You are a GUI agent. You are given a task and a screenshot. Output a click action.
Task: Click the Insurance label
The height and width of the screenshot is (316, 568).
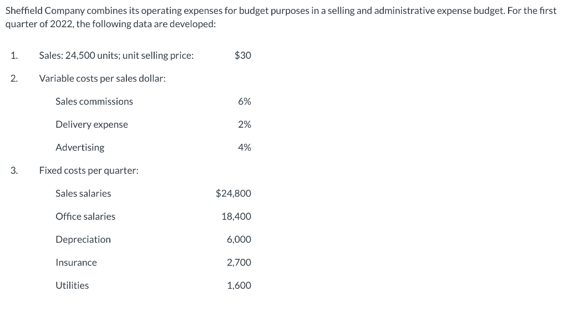[76, 263]
